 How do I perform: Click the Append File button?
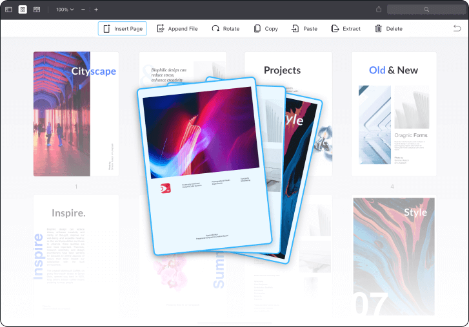point(177,29)
